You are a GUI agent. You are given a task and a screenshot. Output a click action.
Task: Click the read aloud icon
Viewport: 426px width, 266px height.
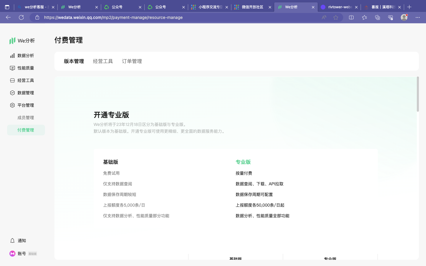tap(324, 17)
